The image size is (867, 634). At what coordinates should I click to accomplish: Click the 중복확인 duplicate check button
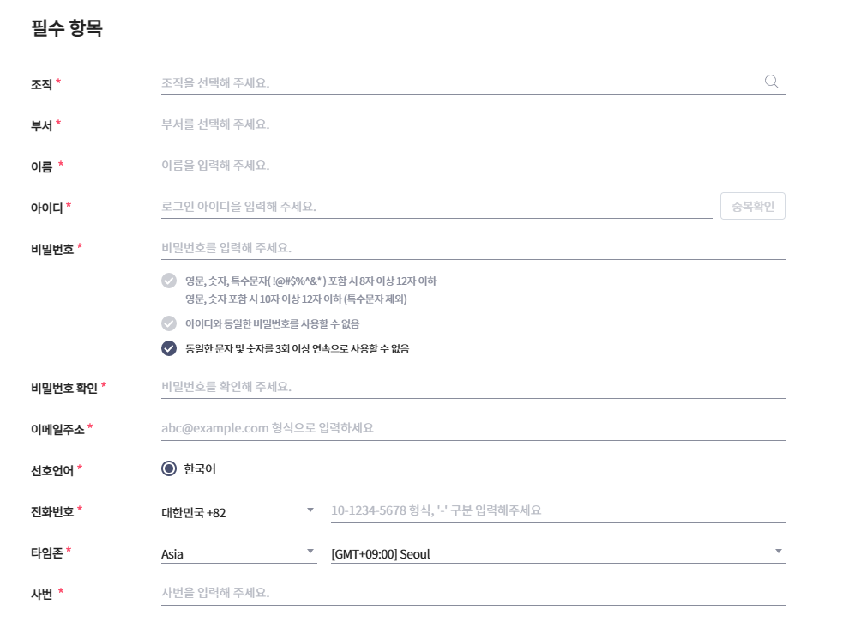tap(752, 205)
